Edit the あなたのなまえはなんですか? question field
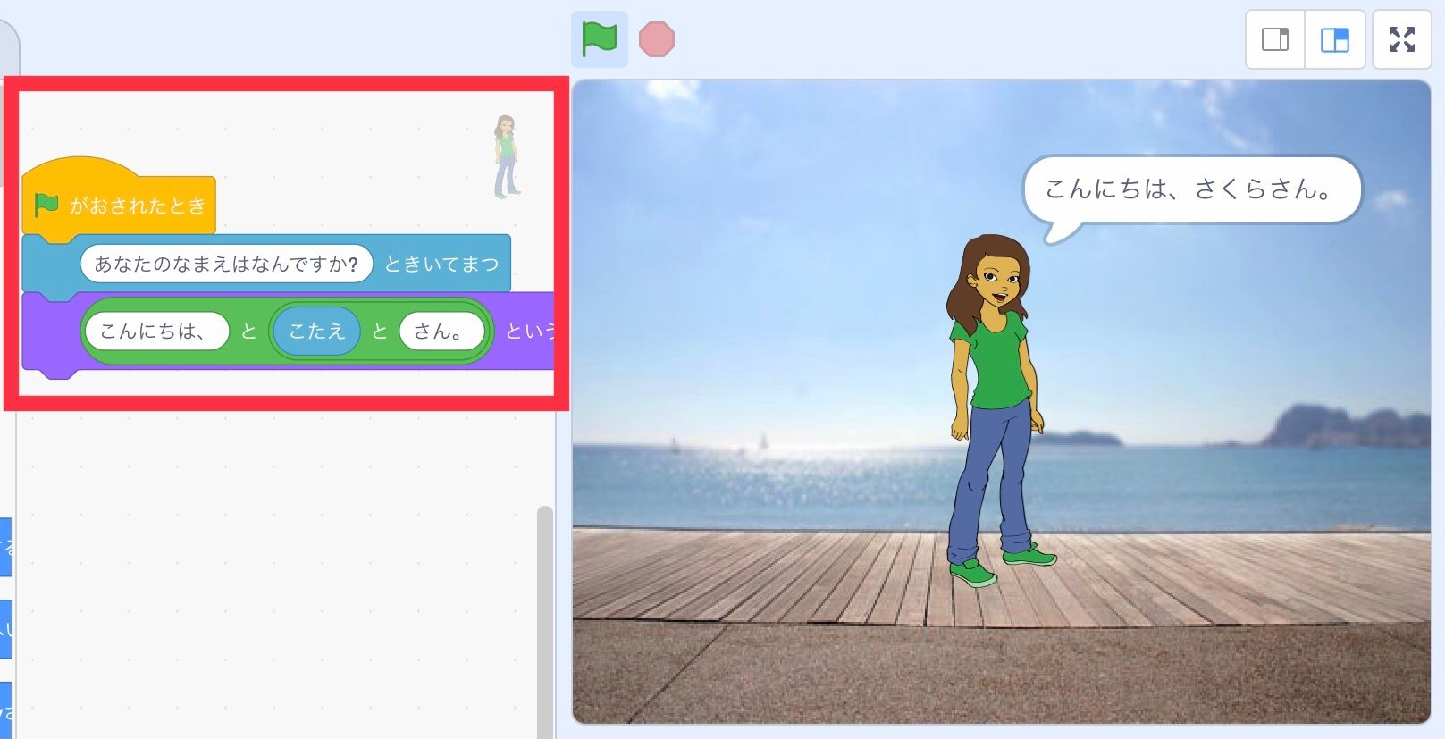The width and height of the screenshot is (1445, 739). [226, 264]
